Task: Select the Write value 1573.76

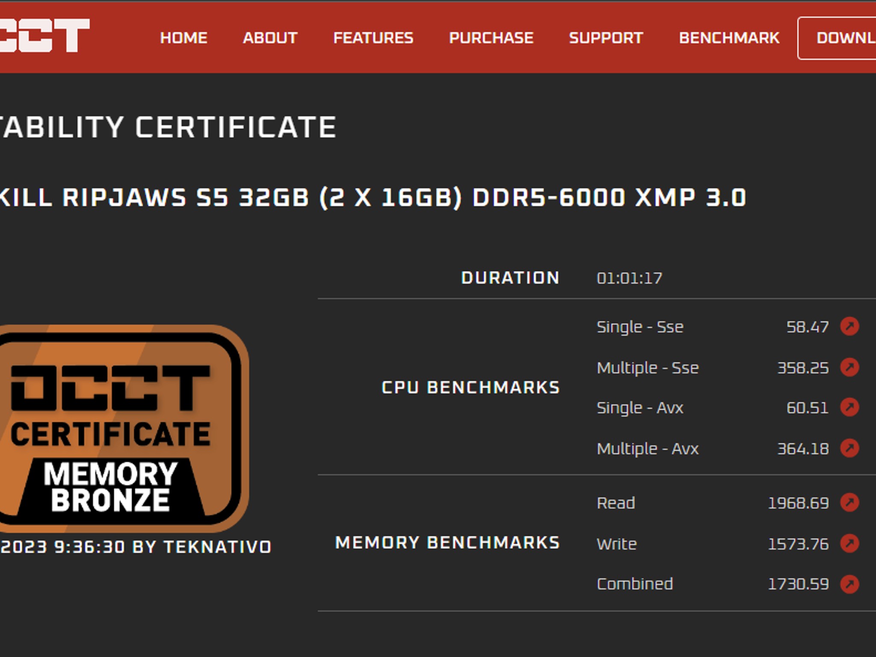Action: tap(798, 545)
